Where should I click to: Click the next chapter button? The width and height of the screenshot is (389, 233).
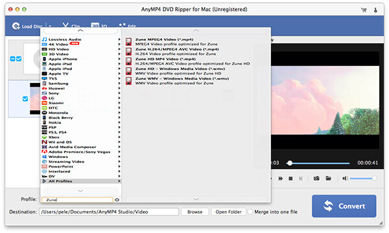[301, 179]
